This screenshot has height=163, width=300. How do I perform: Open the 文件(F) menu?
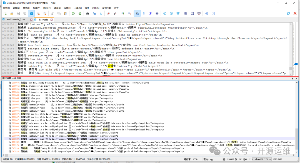pyautogui.click(x=6, y=8)
